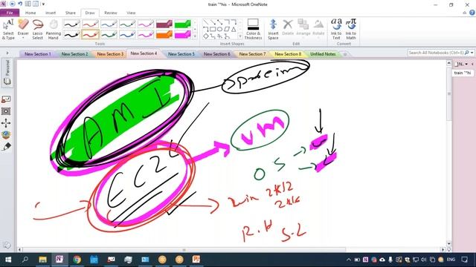
Task: Select the pen icon in the left sidebar
Action: pyautogui.click(x=6, y=147)
